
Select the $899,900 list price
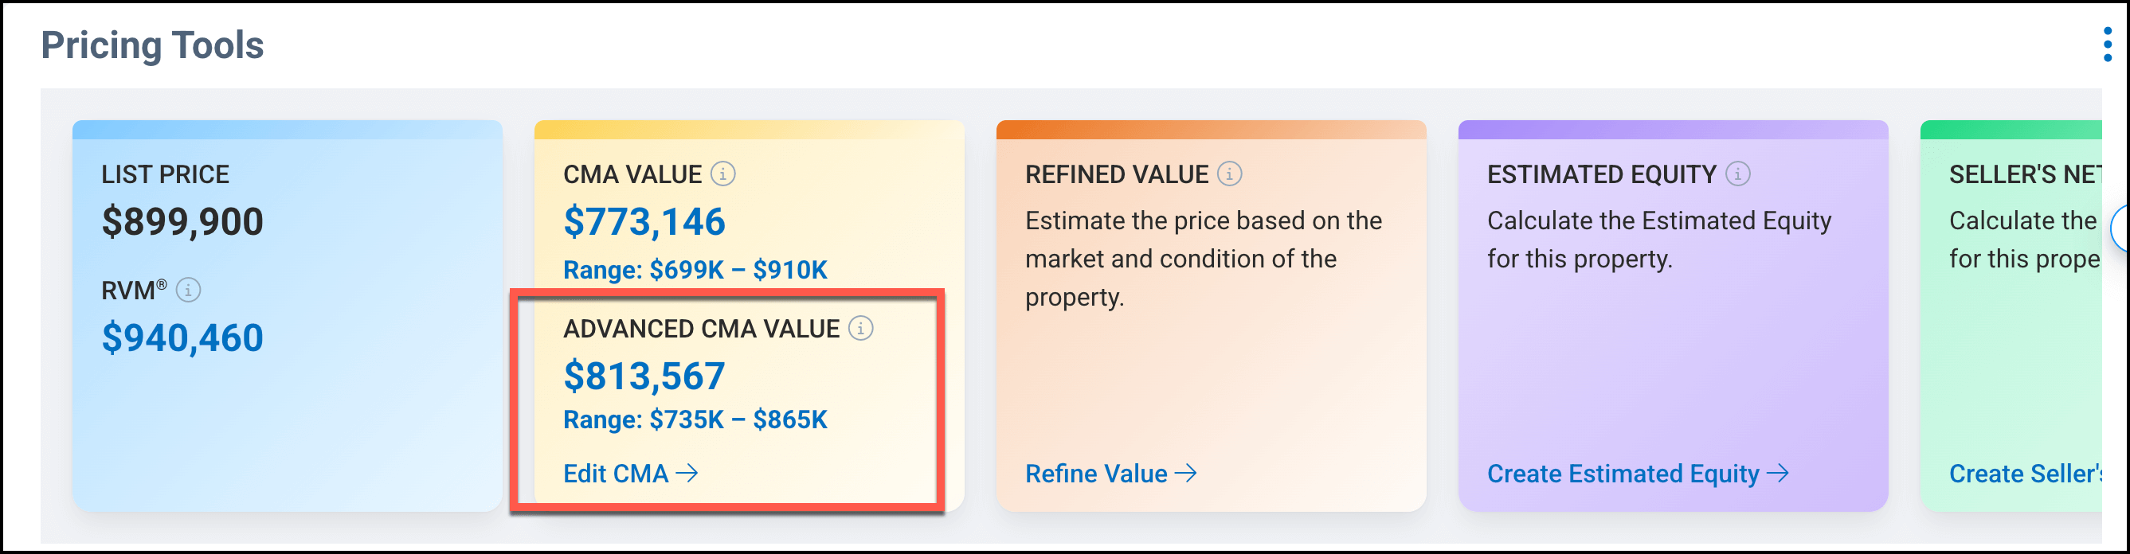[x=182, y=221]
